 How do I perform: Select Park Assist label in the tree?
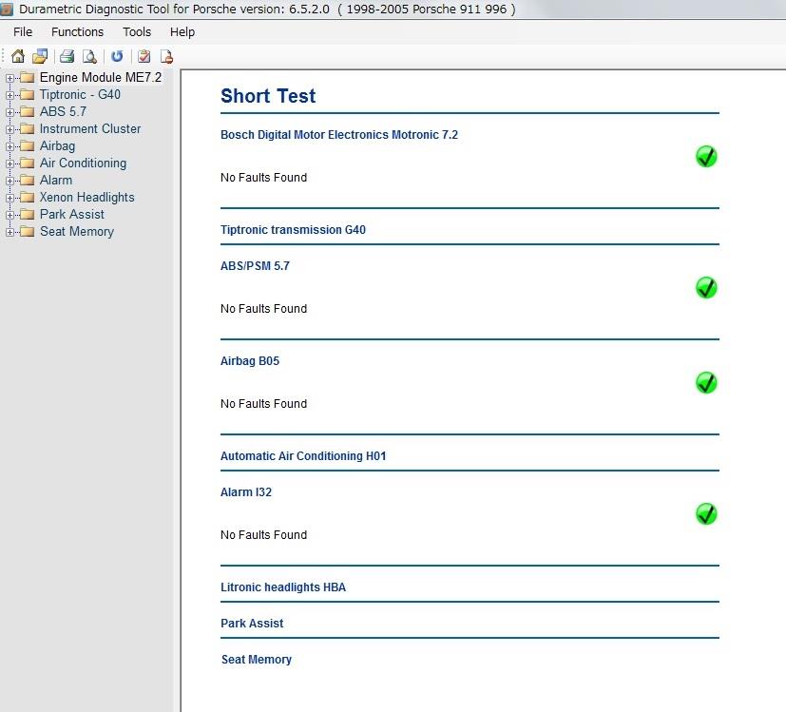pos(72,214)
